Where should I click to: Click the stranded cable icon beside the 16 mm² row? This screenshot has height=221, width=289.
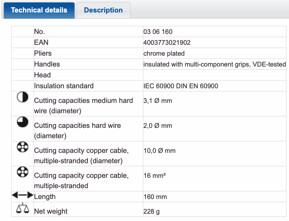(23, 172)
